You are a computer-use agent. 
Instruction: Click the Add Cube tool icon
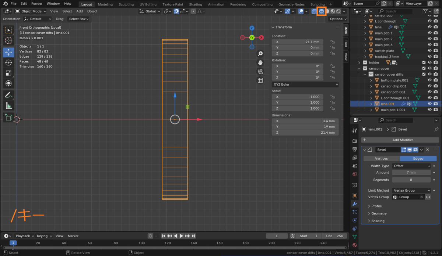point(8,118)
